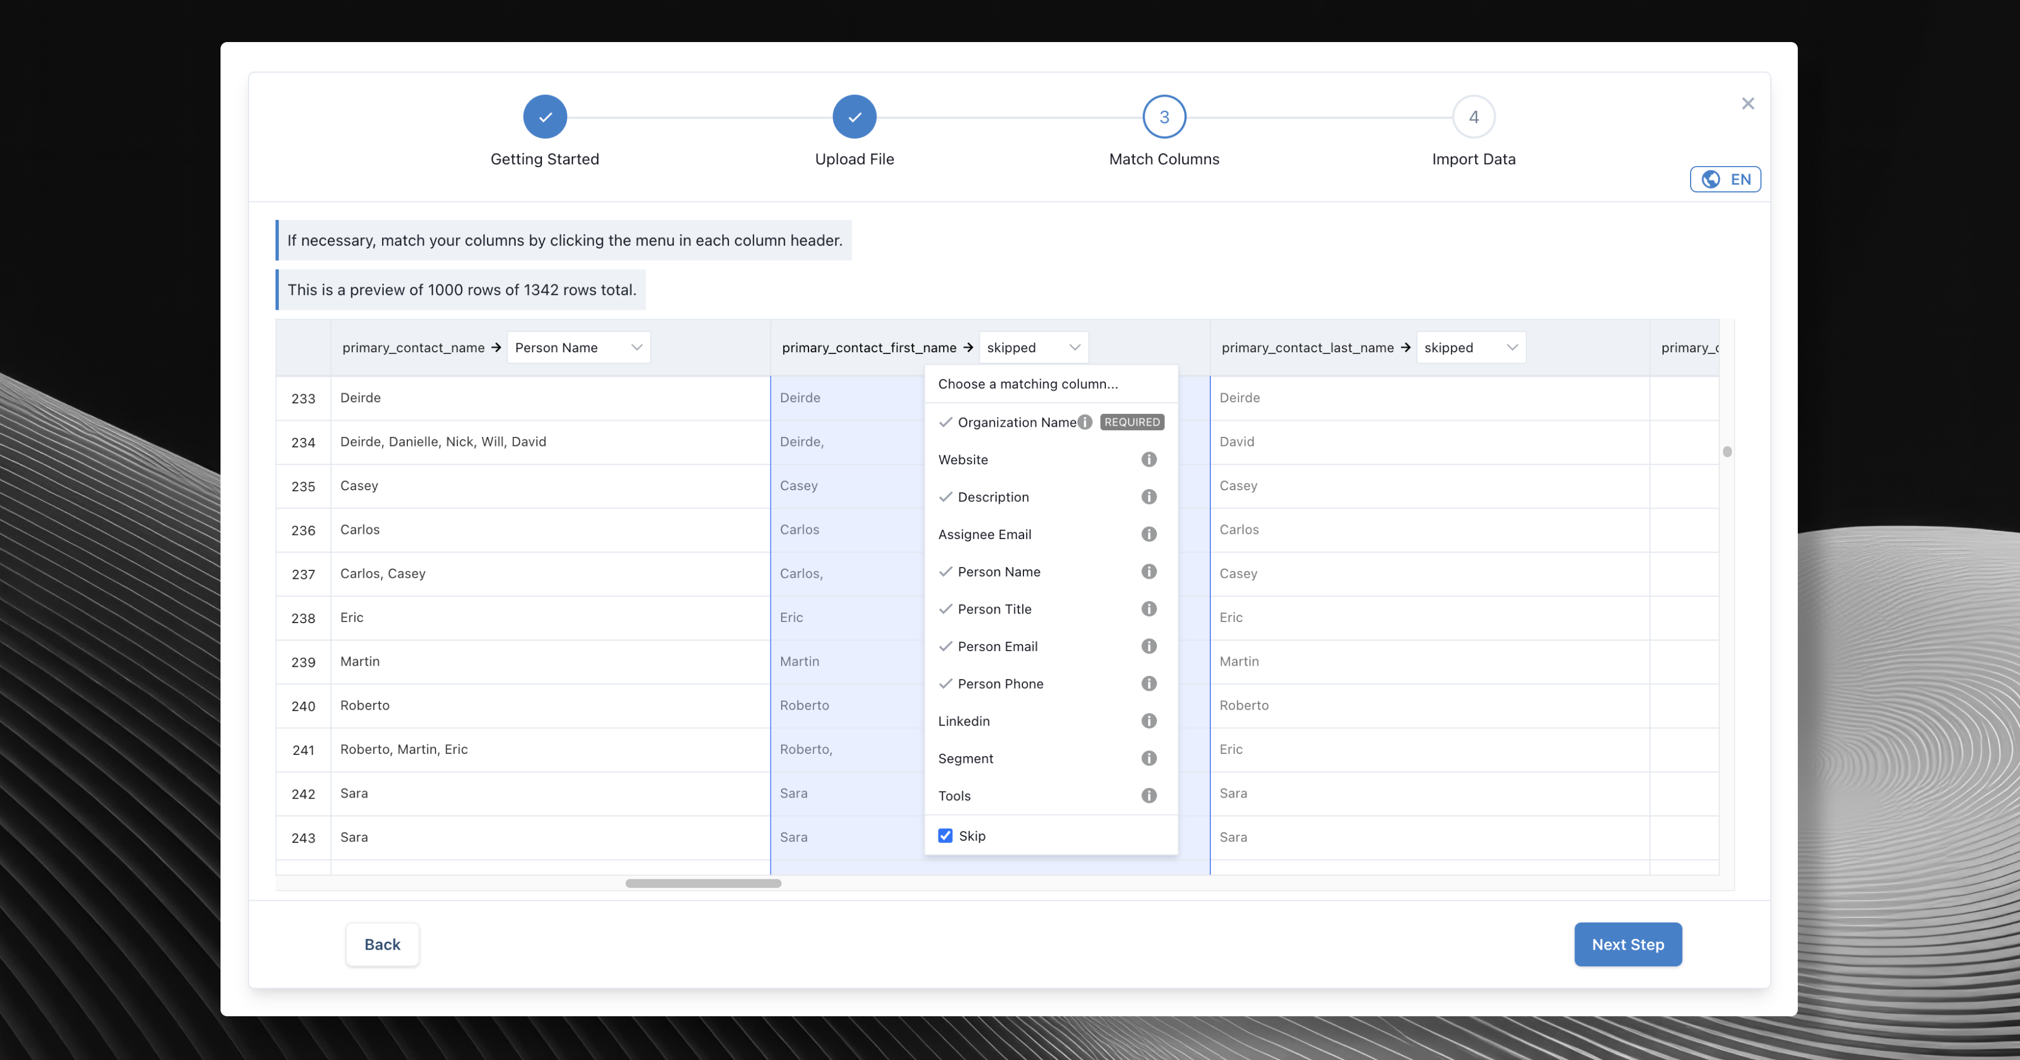Click the info icon next to Segment
Image resolution: width=2020 pixels, height=1060 pixels.
click(x=1149, y=758)
